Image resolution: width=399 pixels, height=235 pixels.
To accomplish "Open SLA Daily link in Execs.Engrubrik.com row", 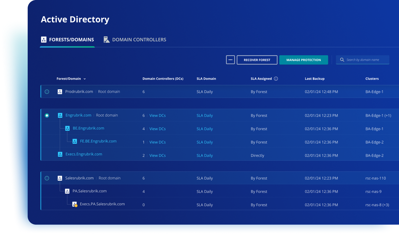I will tap(205, 155).
